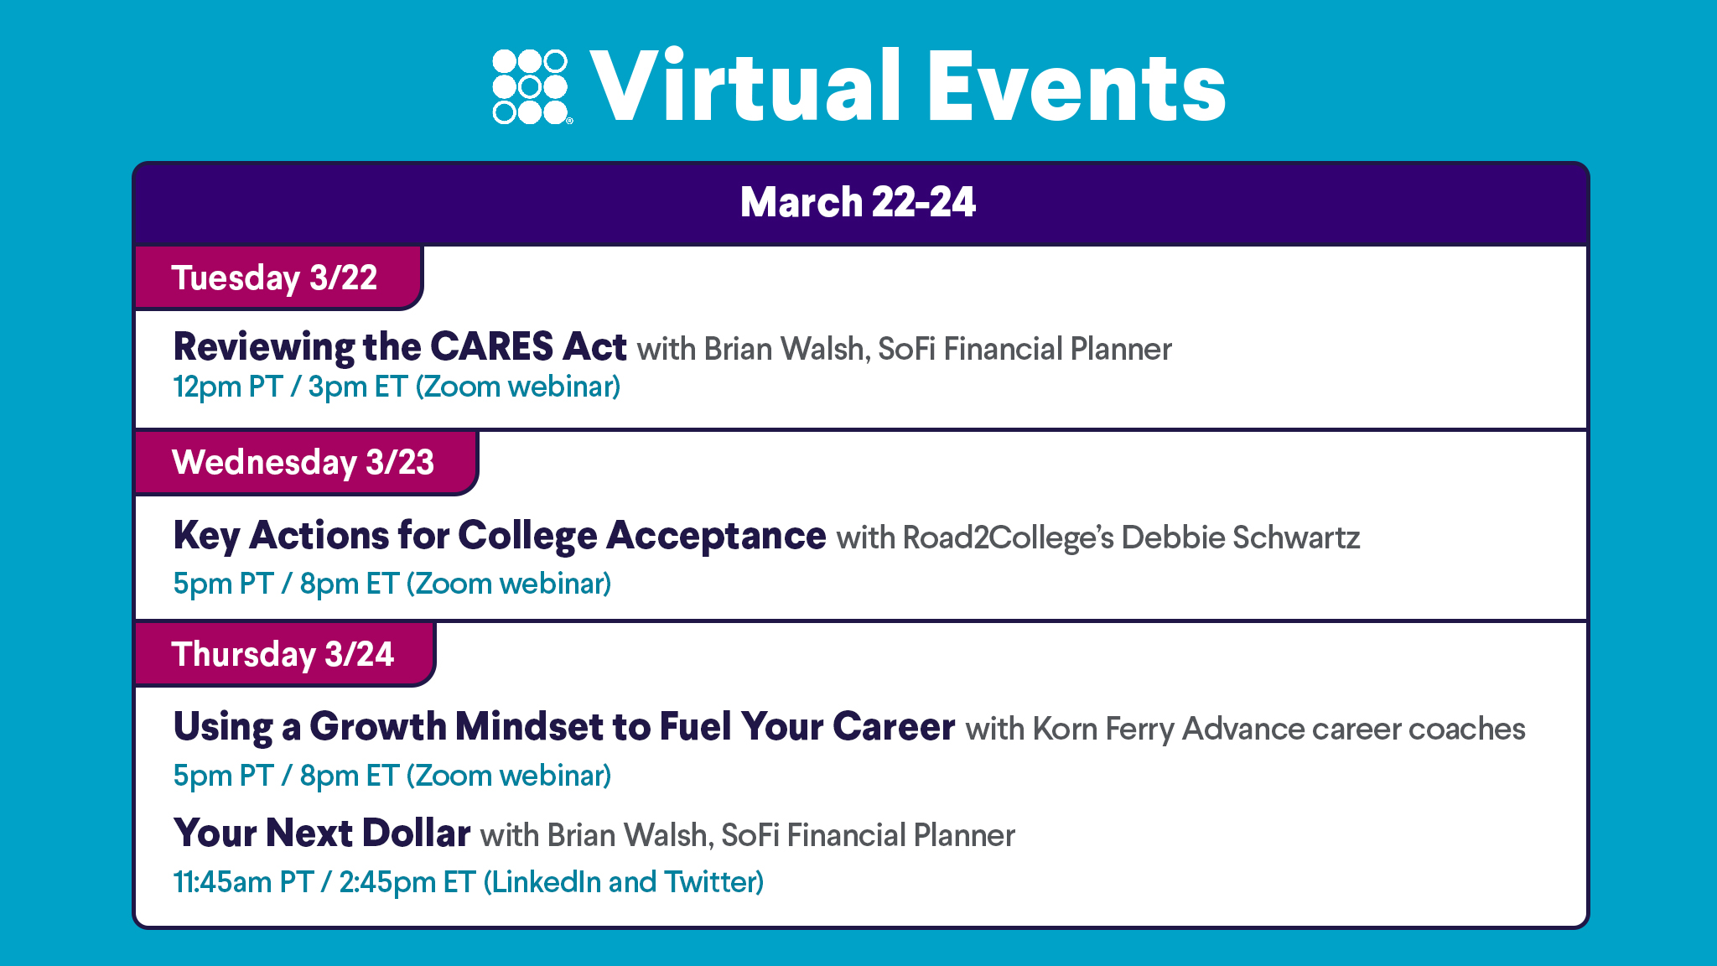Screen dimensions: 1717x966
Task: Select Brian Walsh name on CARES Act event
Action: (x=784, y=349)
